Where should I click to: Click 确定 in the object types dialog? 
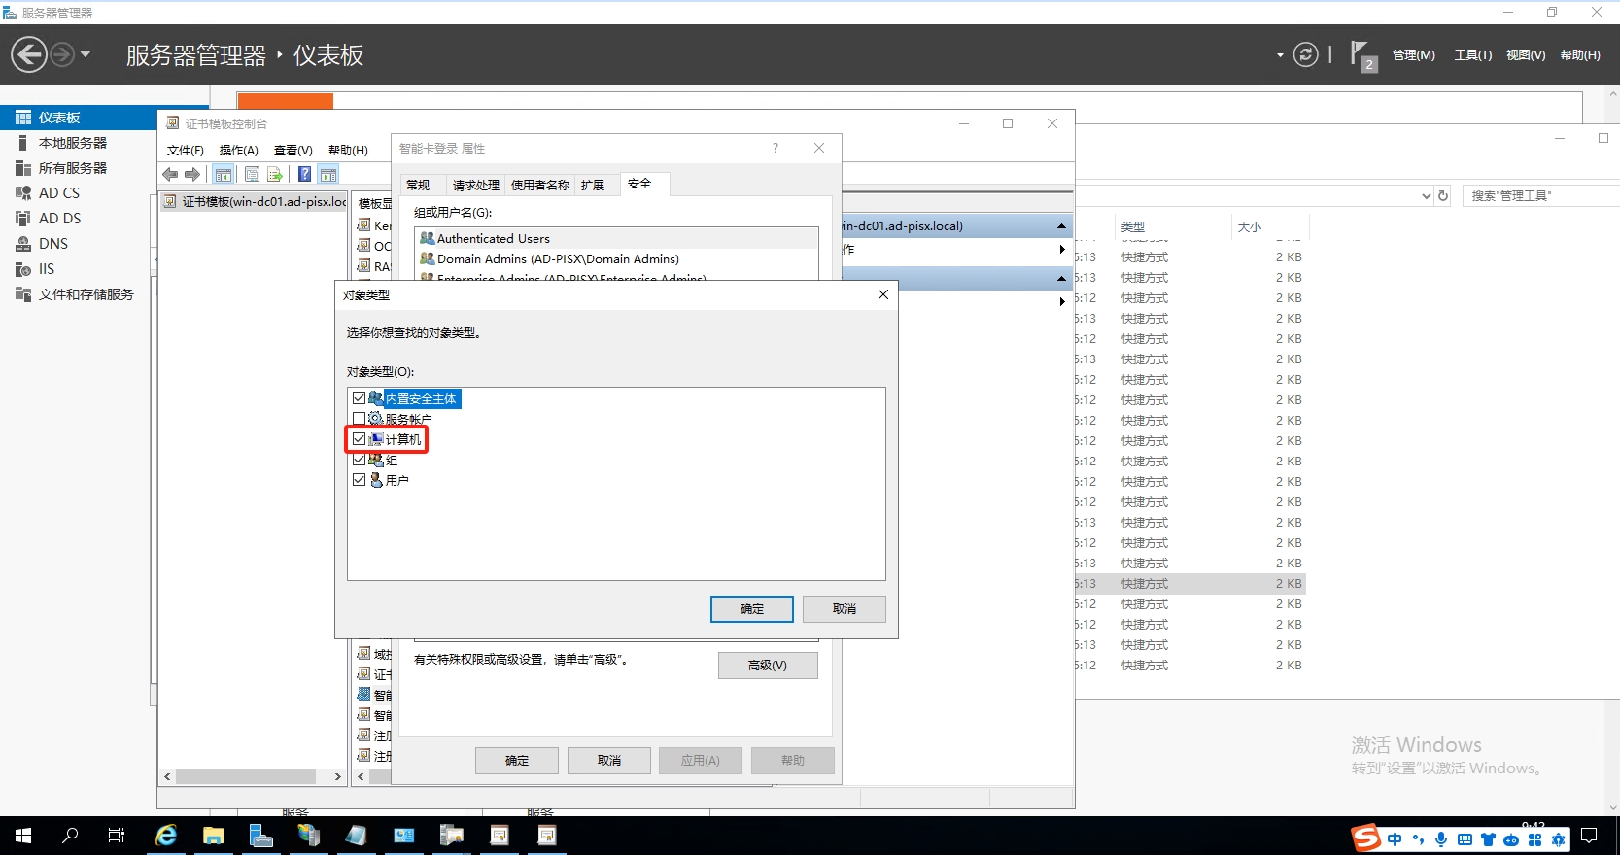[751, 609]
